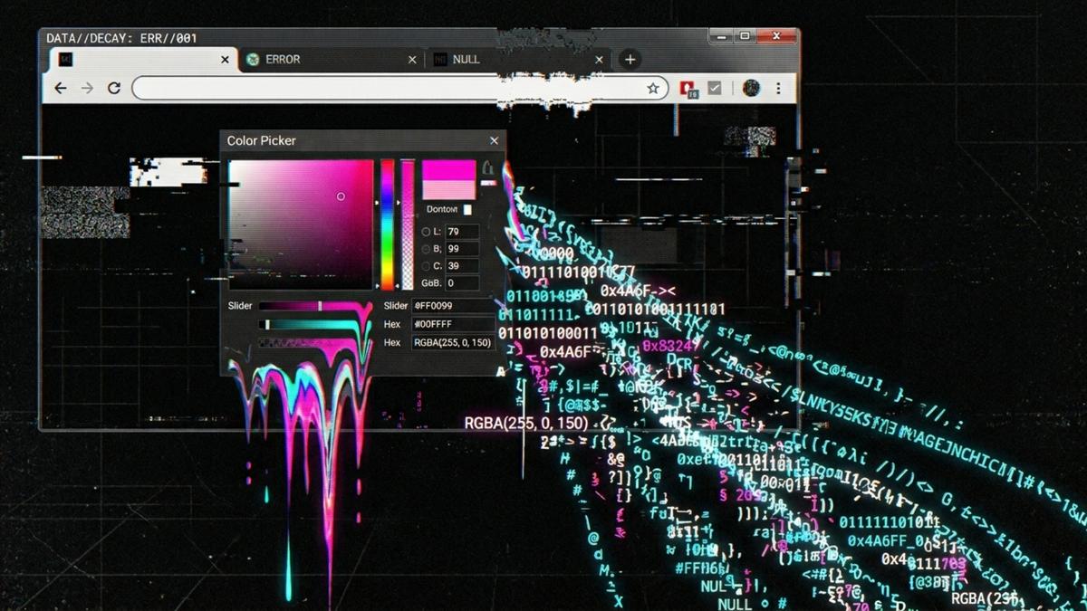Screen dimensions: 1087x611
Task: Click the hex field showing #FF0099
Action: (x=453, y=306)
